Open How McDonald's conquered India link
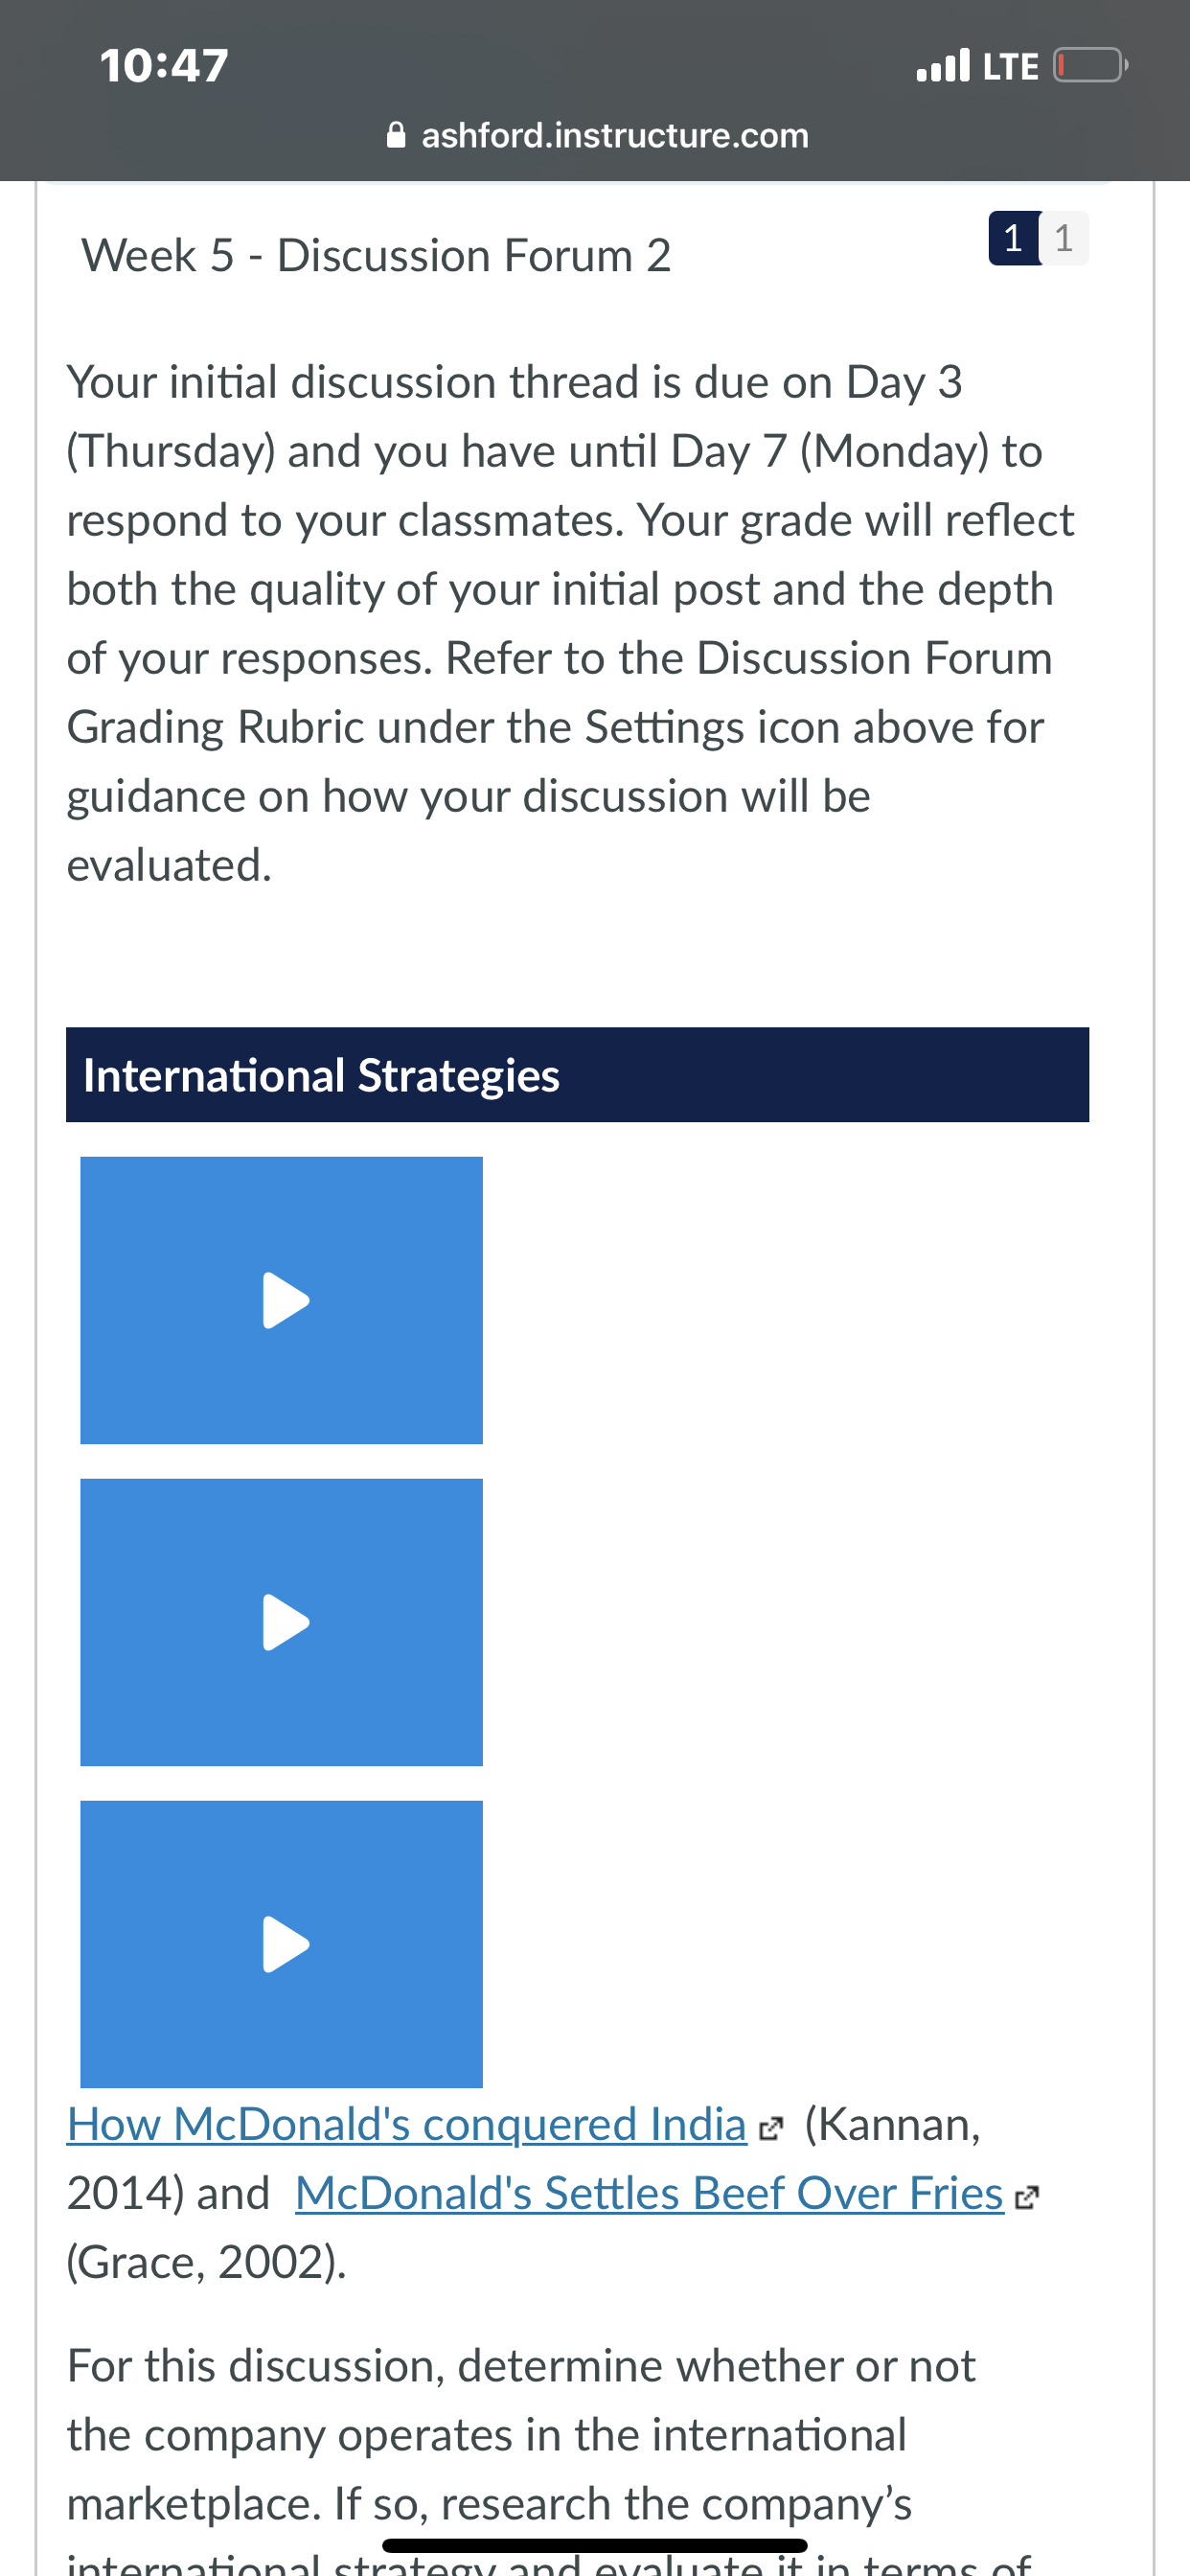This screenshot has height=2576, width=1190. [x=407, y=2124]
